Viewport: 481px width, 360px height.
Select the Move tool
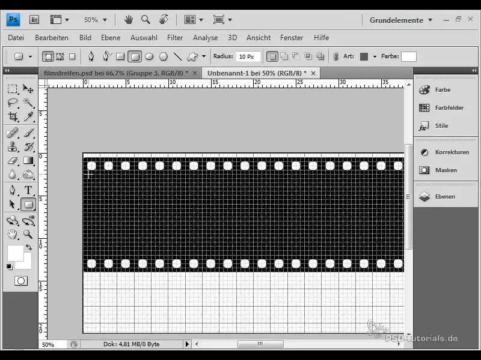point(28,89)
